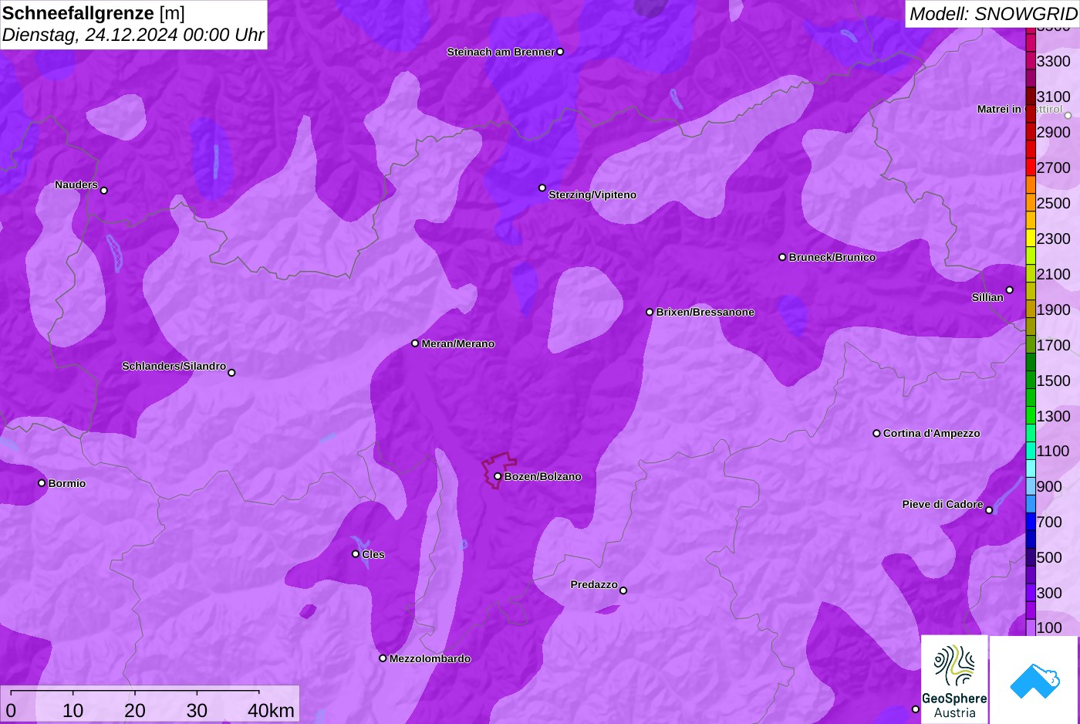Click the Cles marker dot
This screenshot has width=1080, height=724.
[356, 554]
